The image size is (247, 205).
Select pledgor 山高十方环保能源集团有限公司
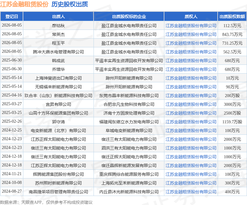click(58, 113)
